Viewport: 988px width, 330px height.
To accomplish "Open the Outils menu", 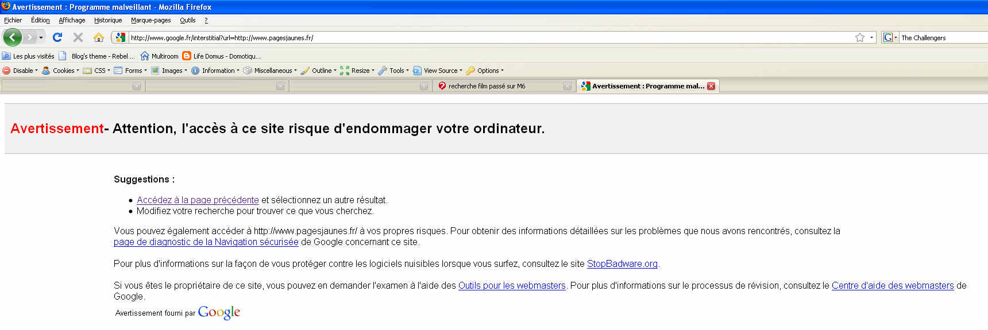I will (188, 20).
